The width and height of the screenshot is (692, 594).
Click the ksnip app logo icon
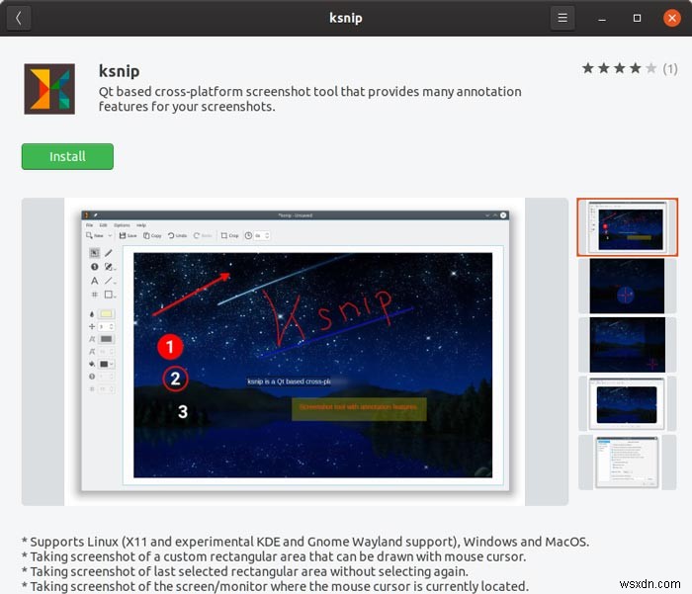coord(49,89)
